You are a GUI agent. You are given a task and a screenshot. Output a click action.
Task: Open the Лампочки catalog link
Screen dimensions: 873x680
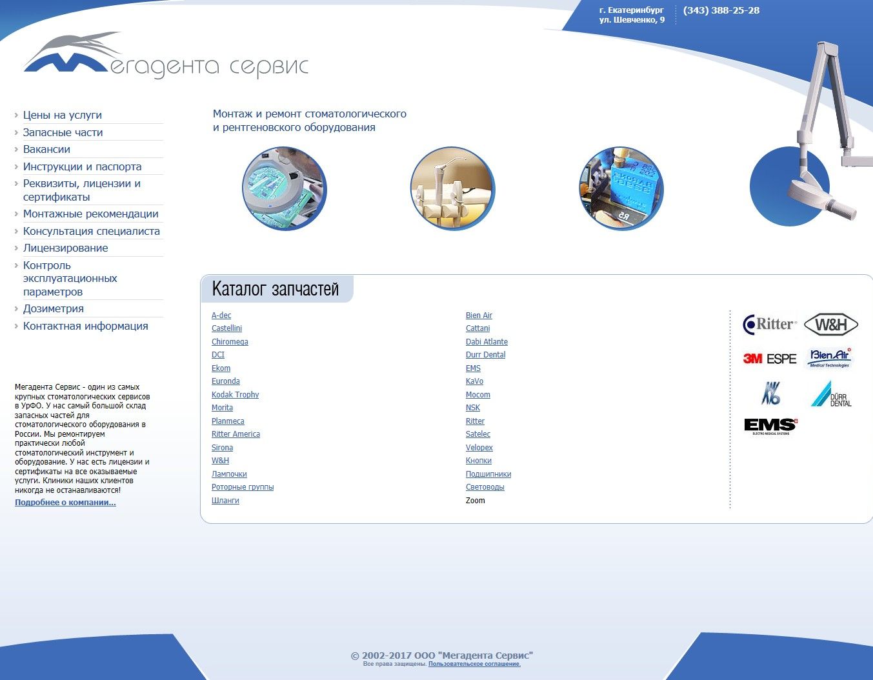[229, 474]
